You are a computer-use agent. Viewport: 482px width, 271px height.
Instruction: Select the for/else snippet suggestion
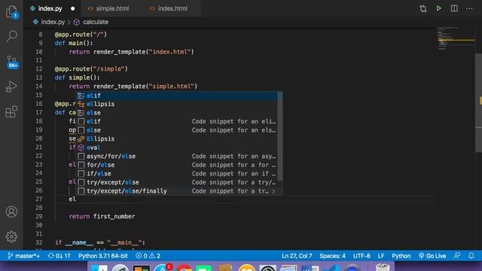(x=177, y=165)
